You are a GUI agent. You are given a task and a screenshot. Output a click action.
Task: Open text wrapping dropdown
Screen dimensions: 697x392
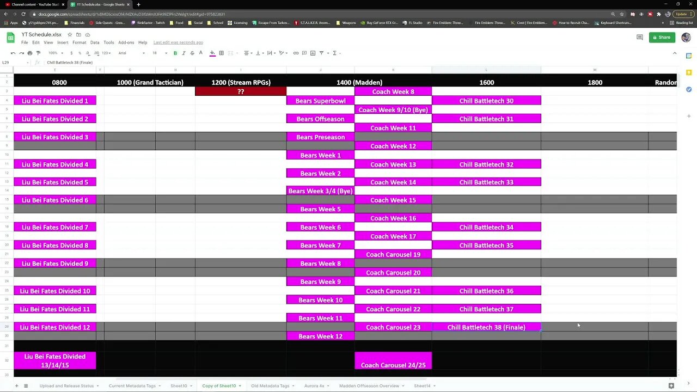pyautogui.click(x=271, y=53)
